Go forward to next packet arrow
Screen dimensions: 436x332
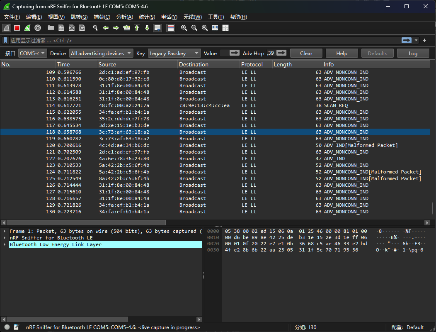(116, 28)
